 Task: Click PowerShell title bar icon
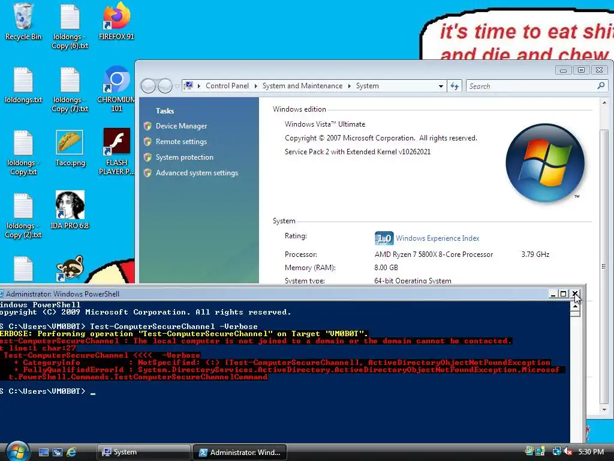2,294
